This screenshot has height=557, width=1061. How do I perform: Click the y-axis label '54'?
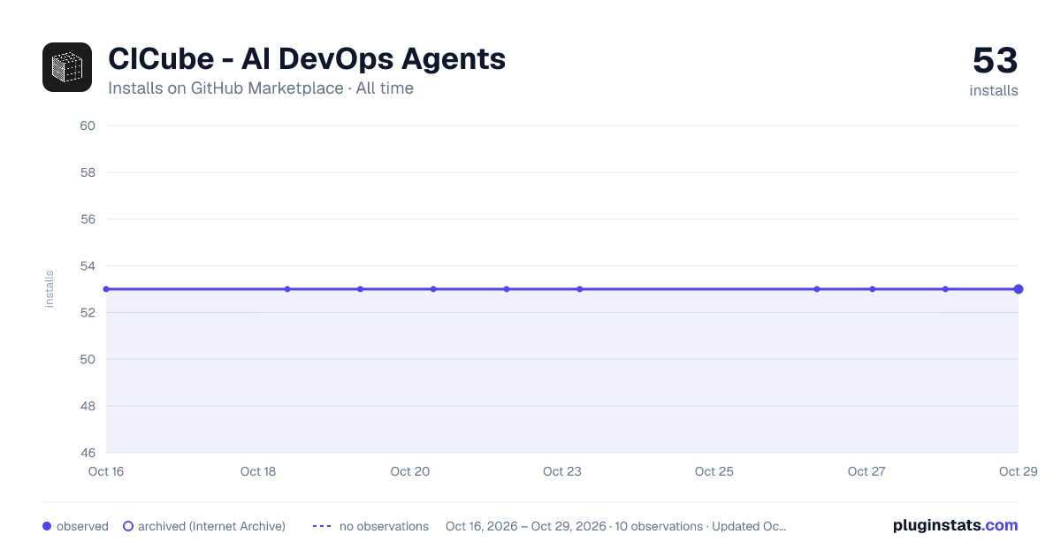pyautogui.click(x=88, y=266)
